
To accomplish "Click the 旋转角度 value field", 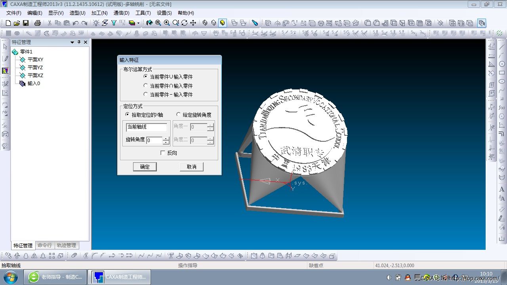I will [154, 140].
